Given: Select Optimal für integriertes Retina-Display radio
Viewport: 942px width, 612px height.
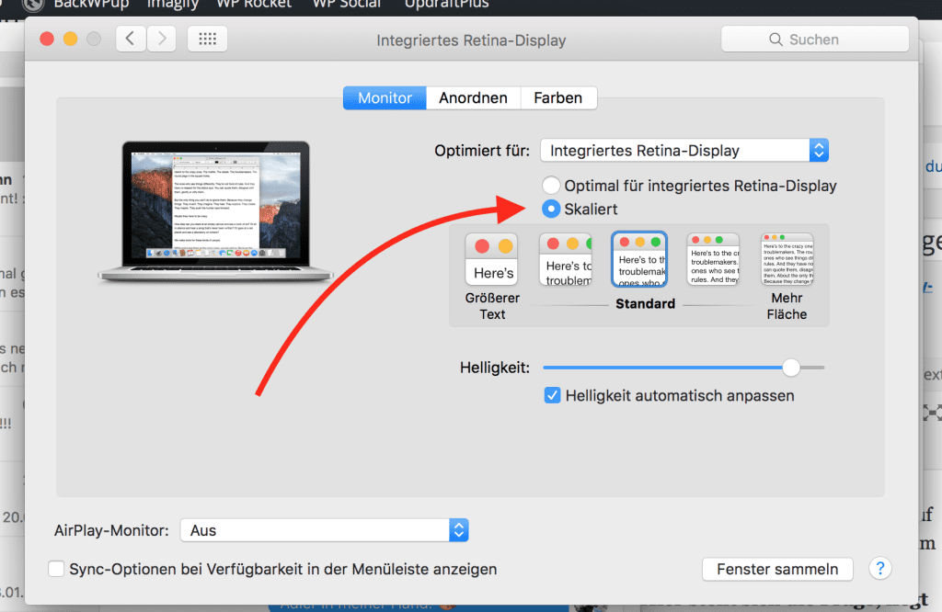Looking at the screenshot, I should click(x=551, y=186).
